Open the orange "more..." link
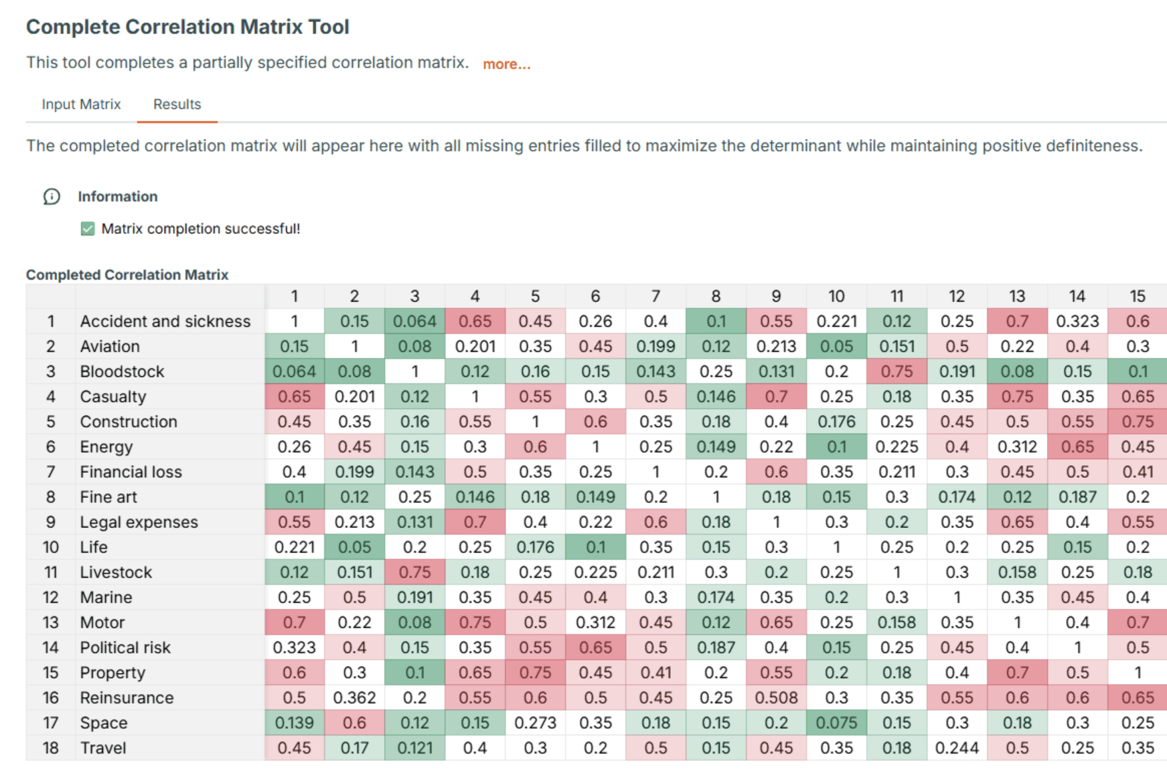Viewport: 1167px width, 777px height. pos(506,64)
